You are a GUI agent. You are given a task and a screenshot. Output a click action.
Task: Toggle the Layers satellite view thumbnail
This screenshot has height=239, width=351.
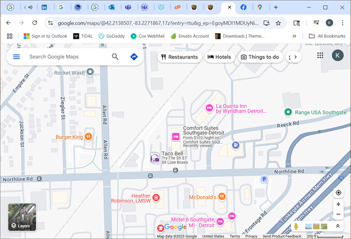point(22,217)
